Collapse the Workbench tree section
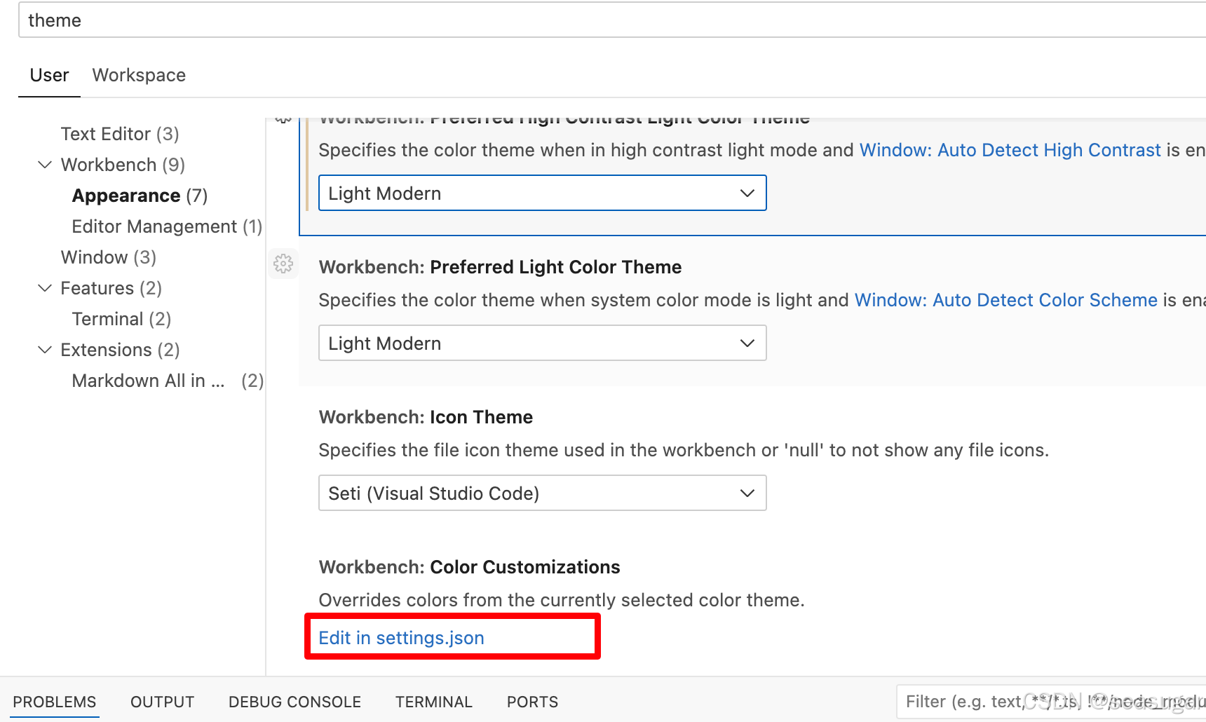This screenshot has width=1206, height=722. (x=45, y=165)
